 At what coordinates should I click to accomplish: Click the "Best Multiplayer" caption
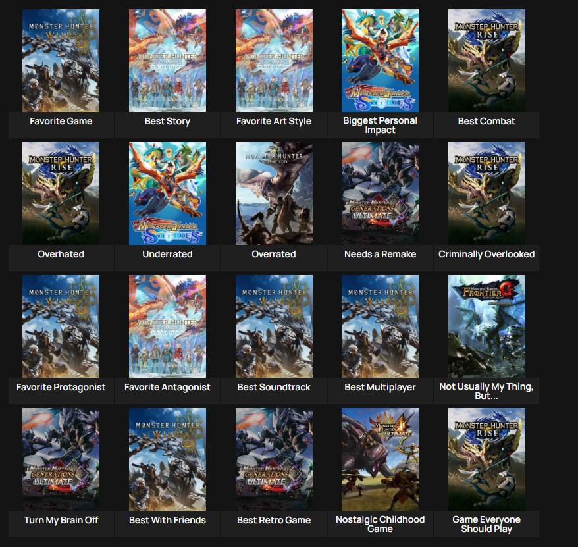point(380,388)
